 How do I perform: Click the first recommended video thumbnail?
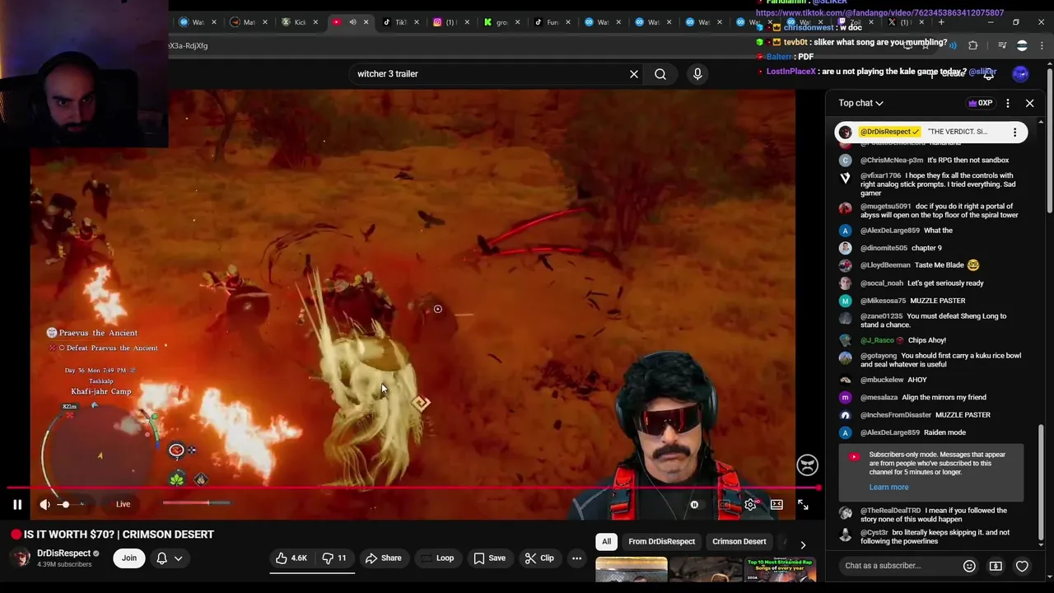[631, 570]
